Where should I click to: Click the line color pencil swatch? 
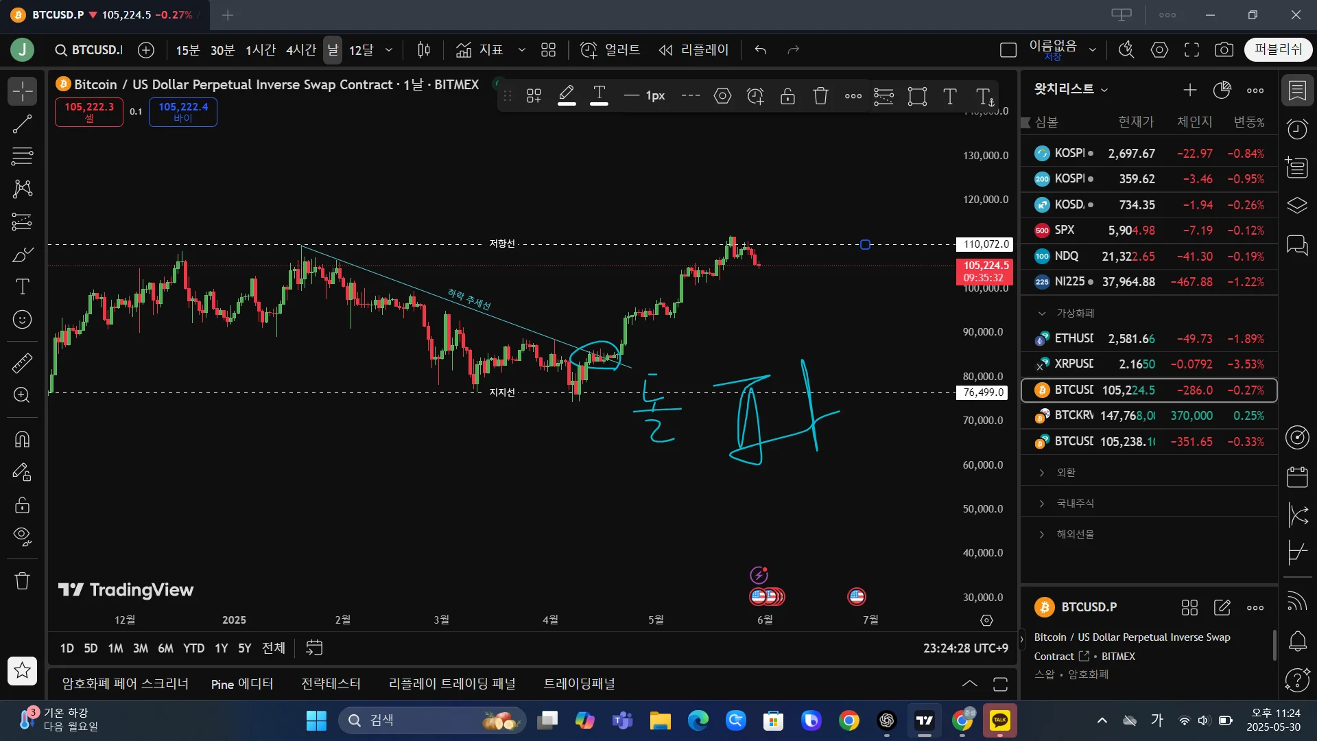click(567, 95)
